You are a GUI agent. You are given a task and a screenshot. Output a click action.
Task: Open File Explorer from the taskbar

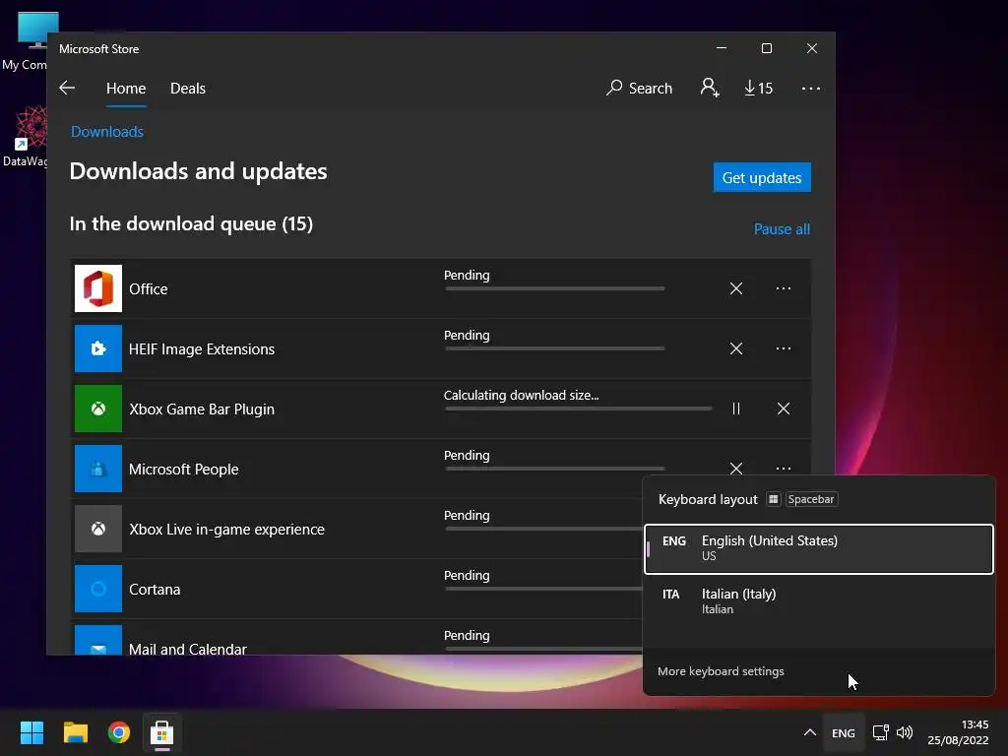pos(75,732)
